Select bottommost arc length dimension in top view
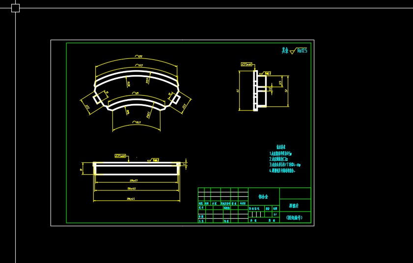This screenshot has height=263, width=413. click(137, 122)
